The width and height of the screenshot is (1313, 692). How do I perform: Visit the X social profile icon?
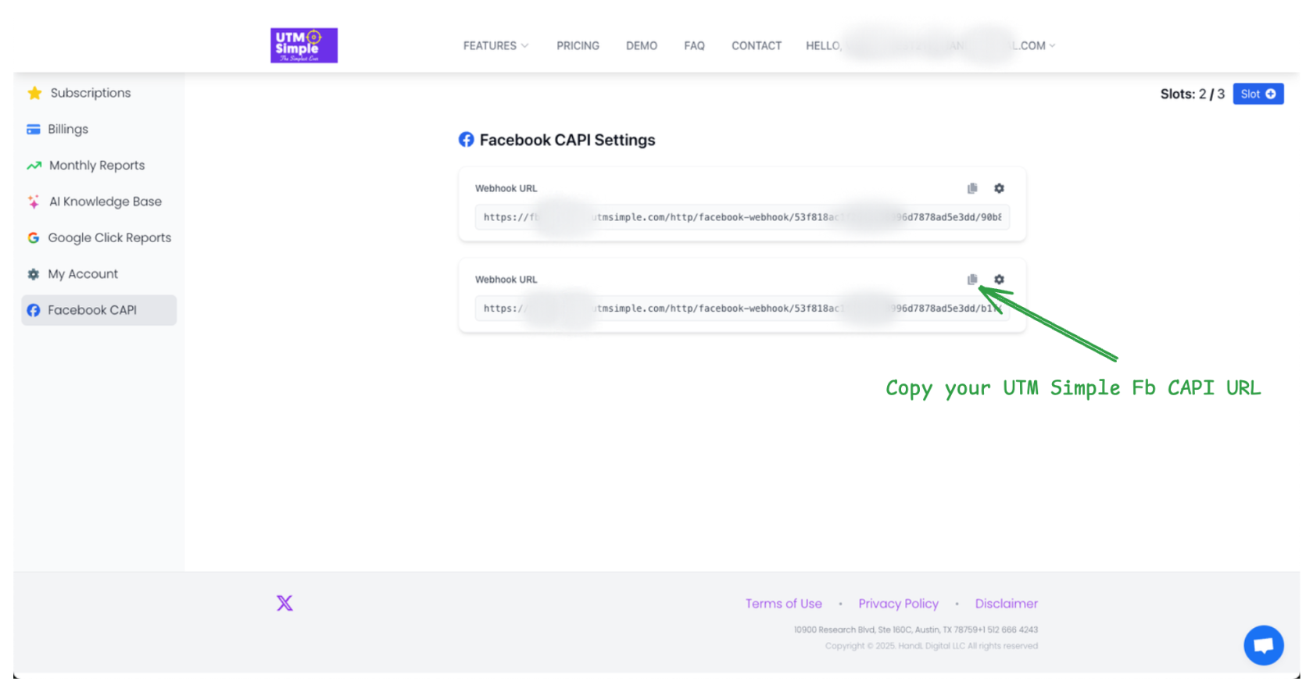coord(284,603)
